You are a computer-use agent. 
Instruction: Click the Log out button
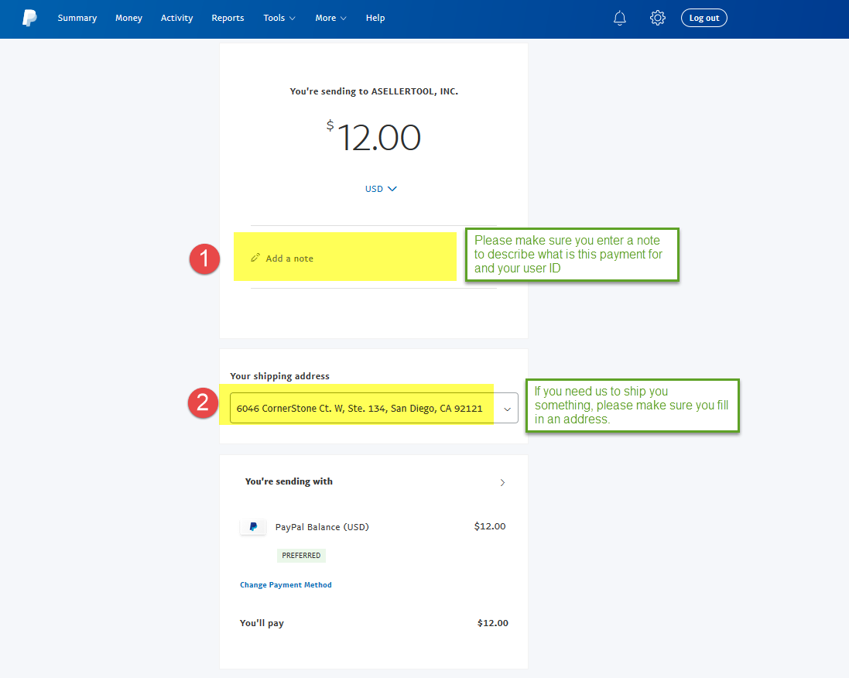click(x=704, y=18)
